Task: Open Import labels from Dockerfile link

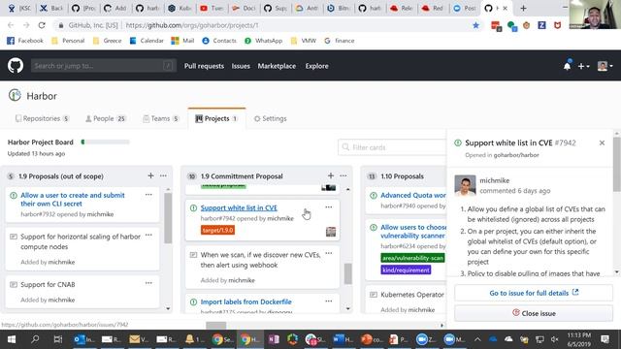Action: pos(245,301)
